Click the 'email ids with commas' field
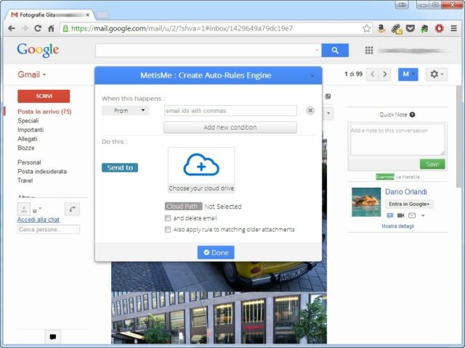 [x=230, y=111]
